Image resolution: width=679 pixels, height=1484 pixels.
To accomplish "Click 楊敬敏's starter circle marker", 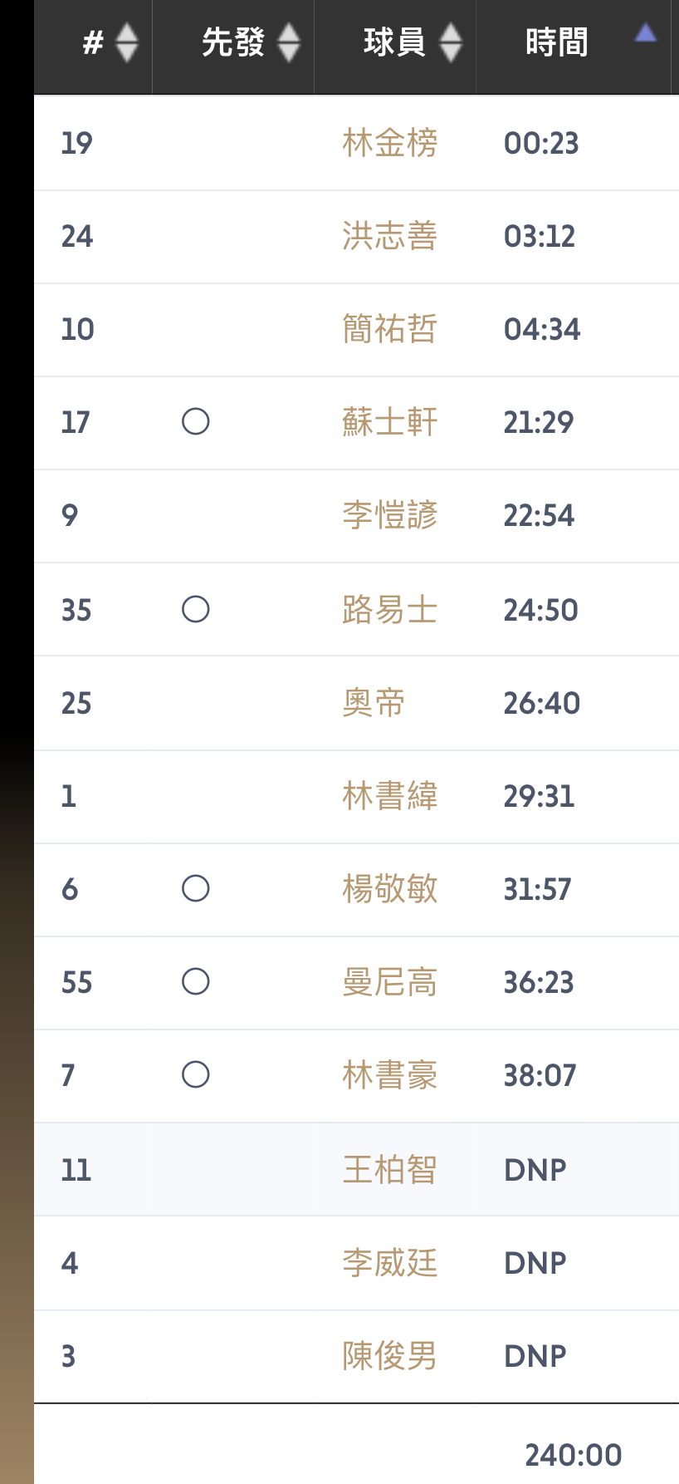I will 196,889.
